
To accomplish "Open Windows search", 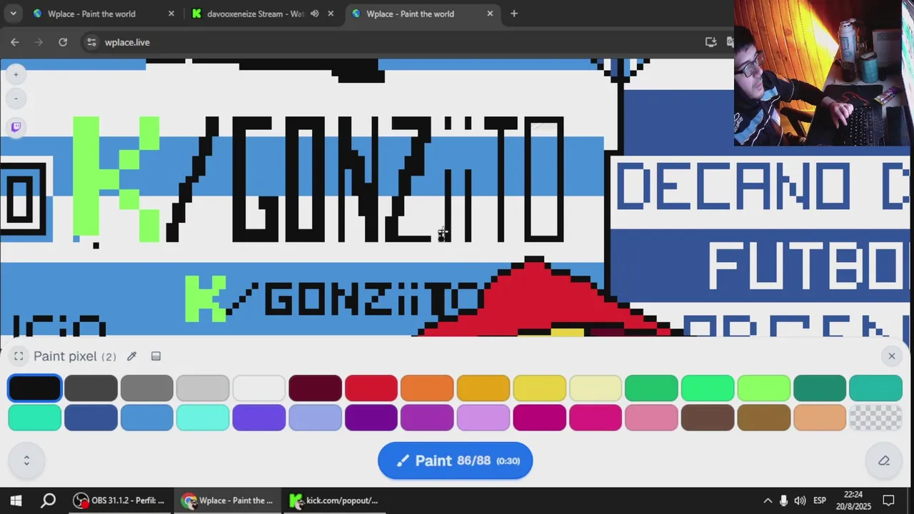I will pos(48,500).
